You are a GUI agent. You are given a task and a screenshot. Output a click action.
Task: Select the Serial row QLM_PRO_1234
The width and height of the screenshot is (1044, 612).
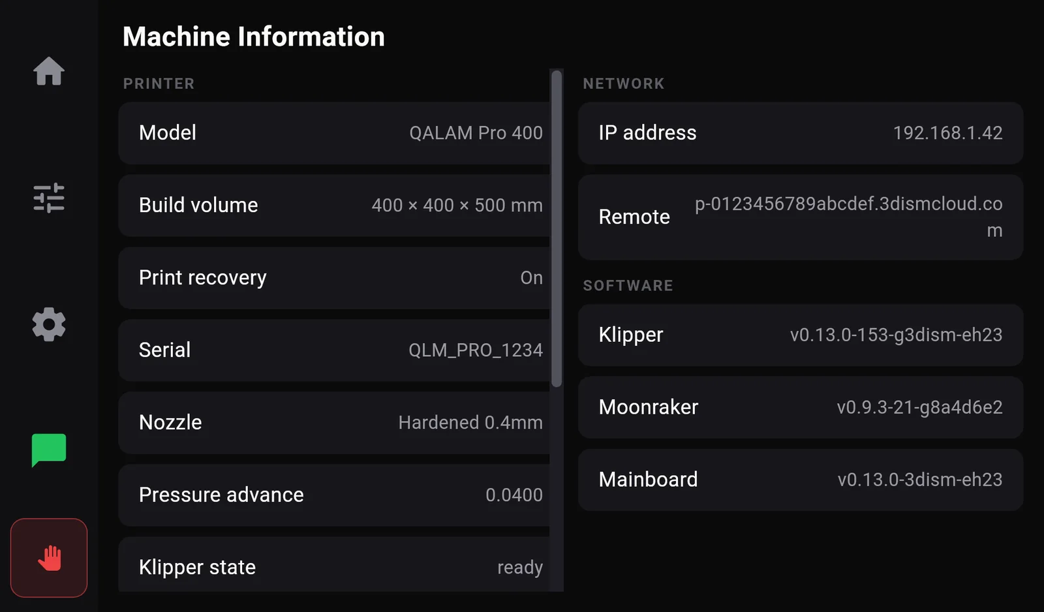(x=334, y=350)
